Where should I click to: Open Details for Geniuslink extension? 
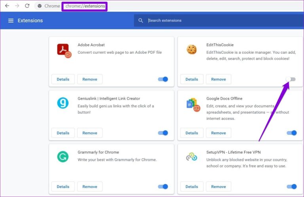(x=63, y=133)
